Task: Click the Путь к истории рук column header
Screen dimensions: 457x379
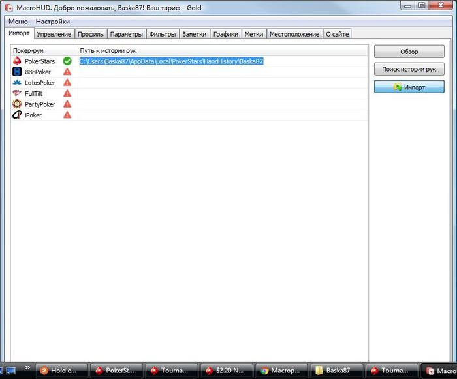Action: click(x=223, y=51)
